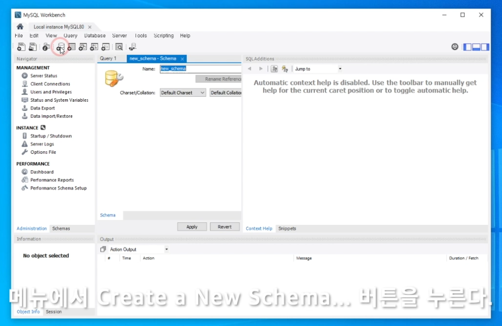
Task: Open Performance Dashboard
Action: [x=42, y=172]
